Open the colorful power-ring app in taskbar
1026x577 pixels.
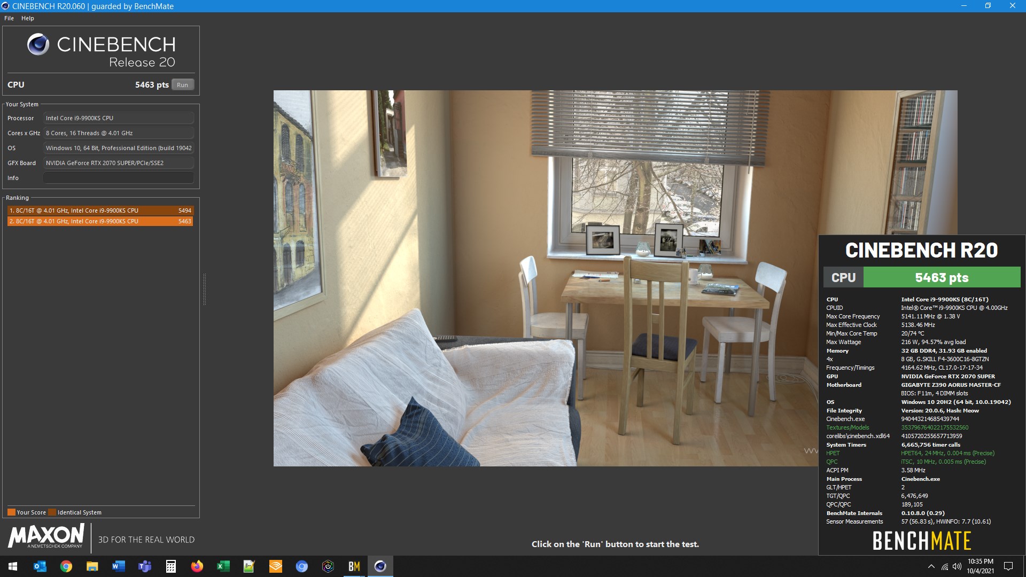pyautogui.click(x=328, y=566)
